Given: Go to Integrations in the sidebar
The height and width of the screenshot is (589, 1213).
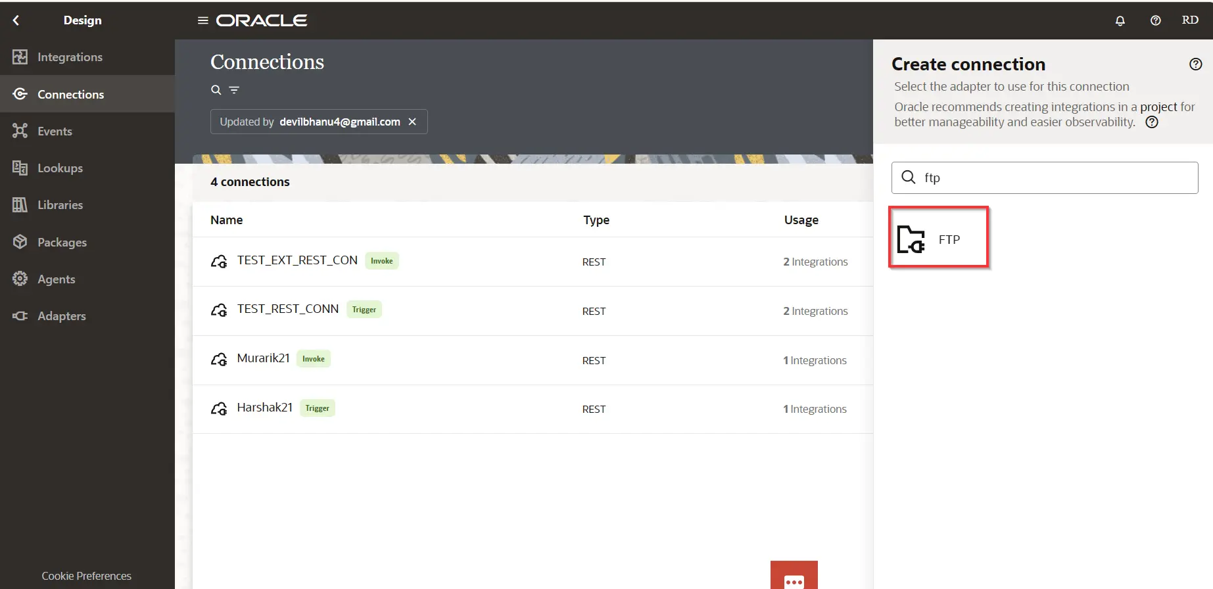Looking at the screenshot, I should click(x=70, y=57).
